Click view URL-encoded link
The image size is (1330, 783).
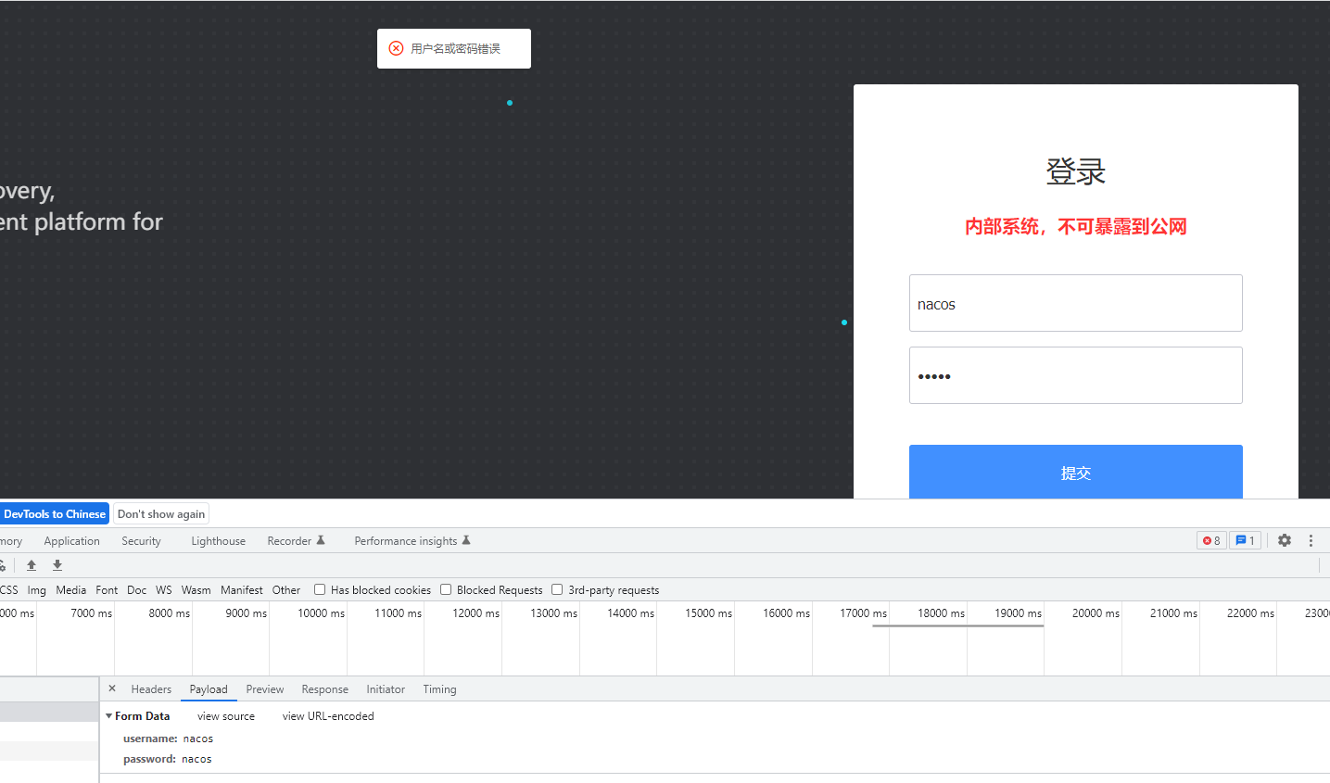[328, 716]
